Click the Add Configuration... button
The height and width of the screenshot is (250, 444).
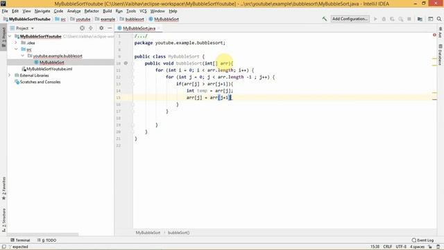[350, 19]
